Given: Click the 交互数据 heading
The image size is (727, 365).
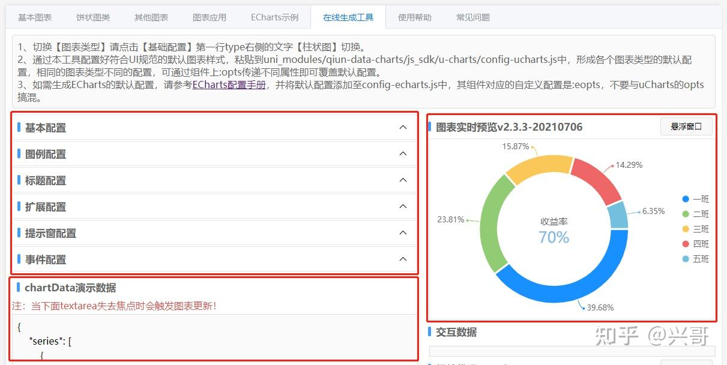Looking at the screenshot, I should pos(456,332).
